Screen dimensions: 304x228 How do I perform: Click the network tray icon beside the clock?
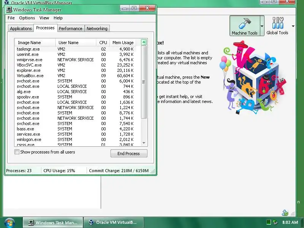tap(275, 222)
